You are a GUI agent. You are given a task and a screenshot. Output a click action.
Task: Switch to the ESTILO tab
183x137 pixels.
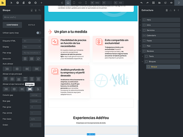coord(32,25)
